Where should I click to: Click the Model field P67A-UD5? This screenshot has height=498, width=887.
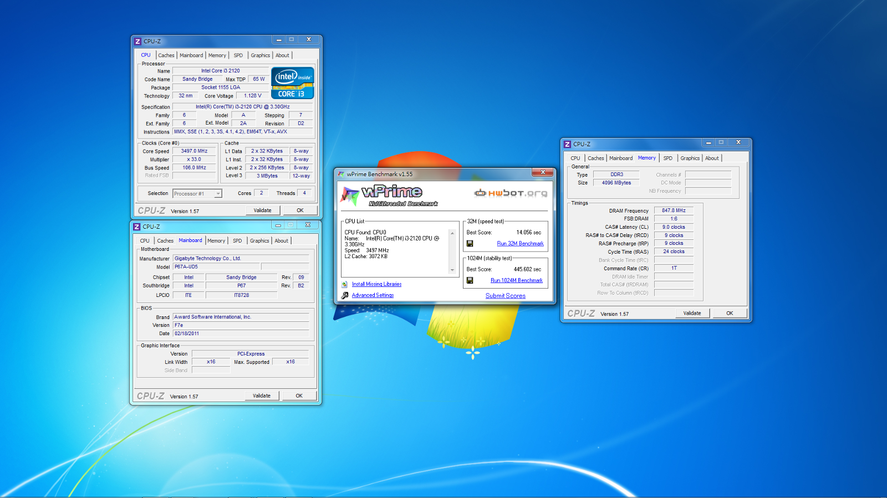[216, 266]
